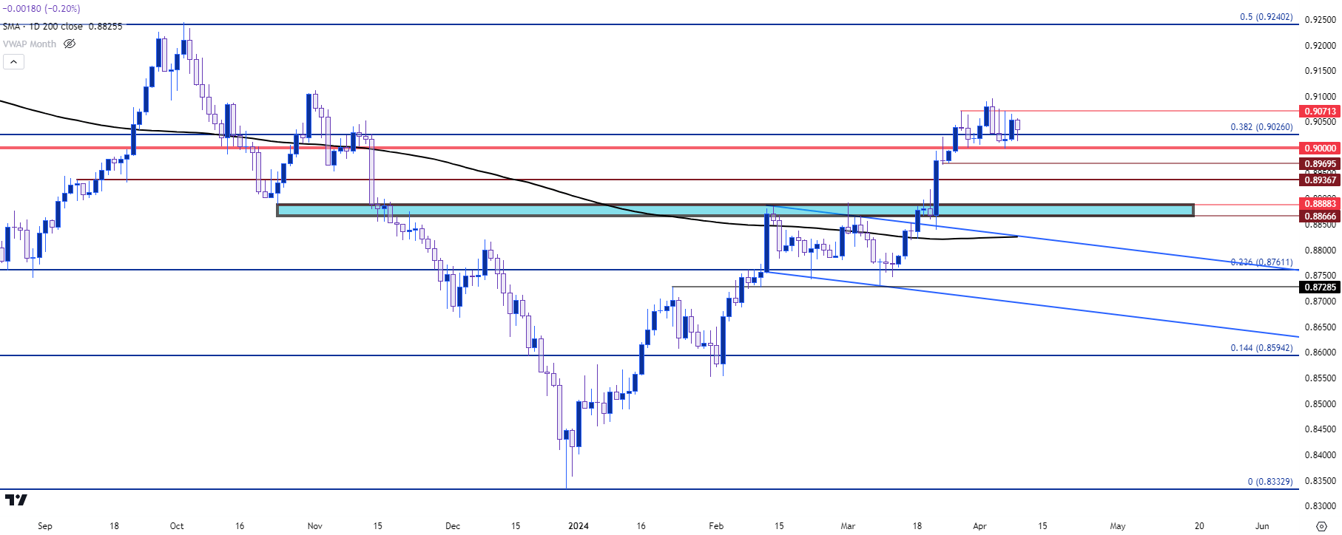Click the 0.90713 price label
Viewport: 1342px width, 535px height.
coord(1321,112)
